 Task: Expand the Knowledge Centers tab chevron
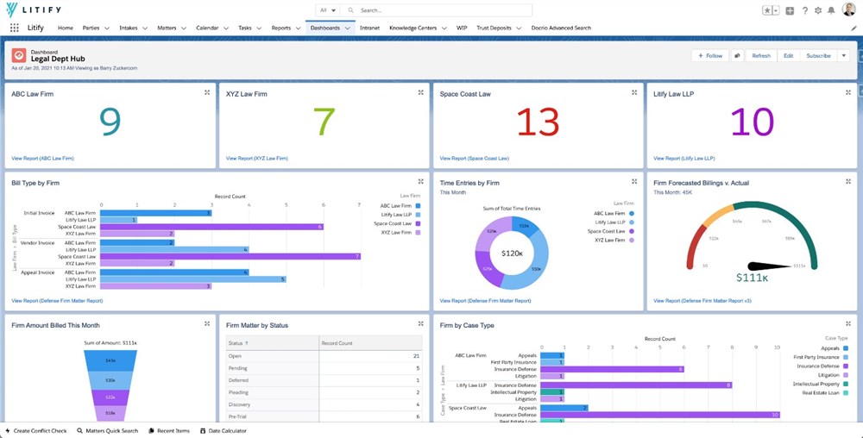(x=444, y=28)
